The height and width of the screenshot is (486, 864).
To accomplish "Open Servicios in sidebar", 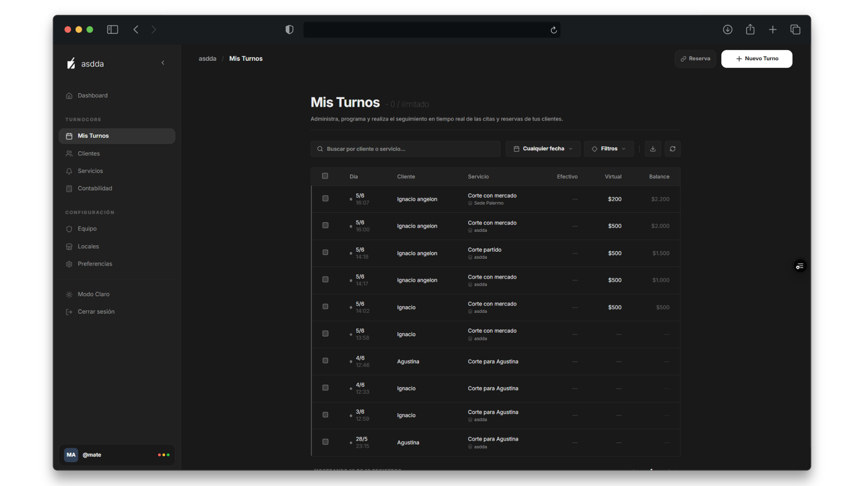I will click(117, 171).
